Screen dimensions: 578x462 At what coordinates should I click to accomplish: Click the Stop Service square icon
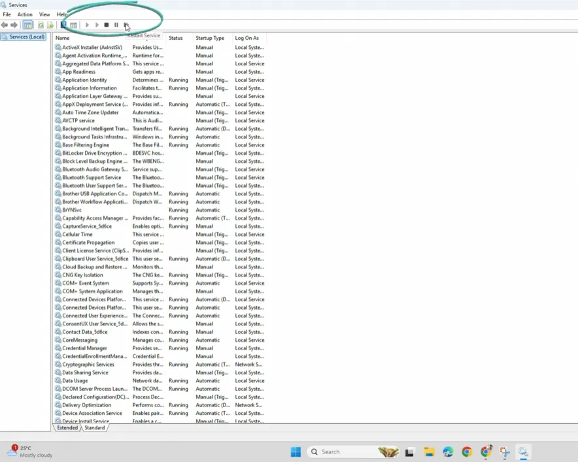coord(106,25)
